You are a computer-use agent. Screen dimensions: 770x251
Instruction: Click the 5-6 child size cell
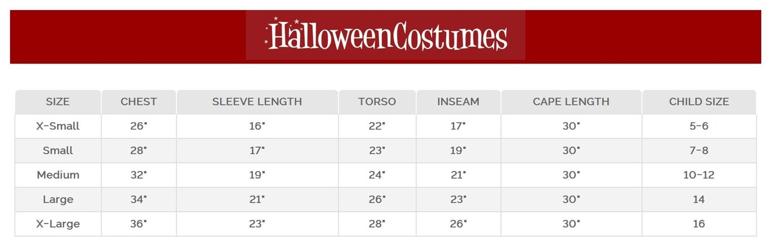tap(699, 126)
